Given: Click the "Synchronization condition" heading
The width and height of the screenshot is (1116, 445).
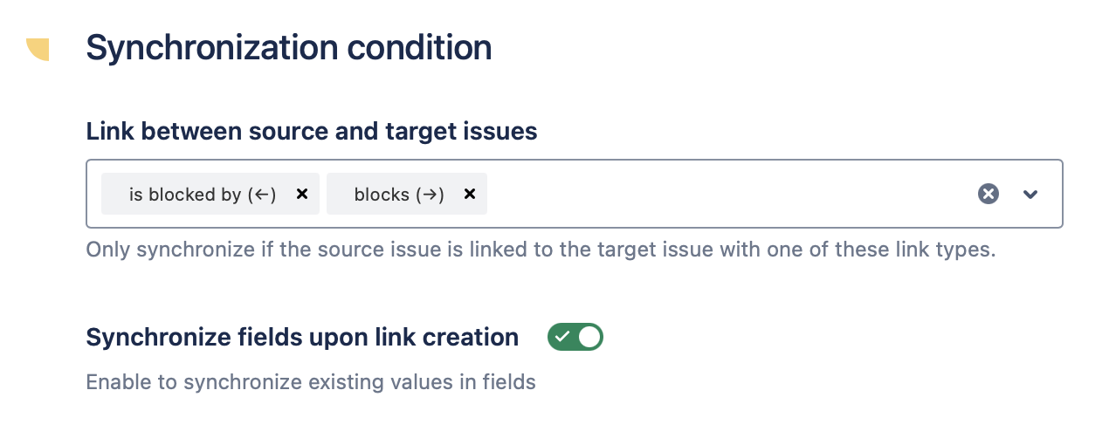Looking at the screenshot, I should (x=288, y=48).
